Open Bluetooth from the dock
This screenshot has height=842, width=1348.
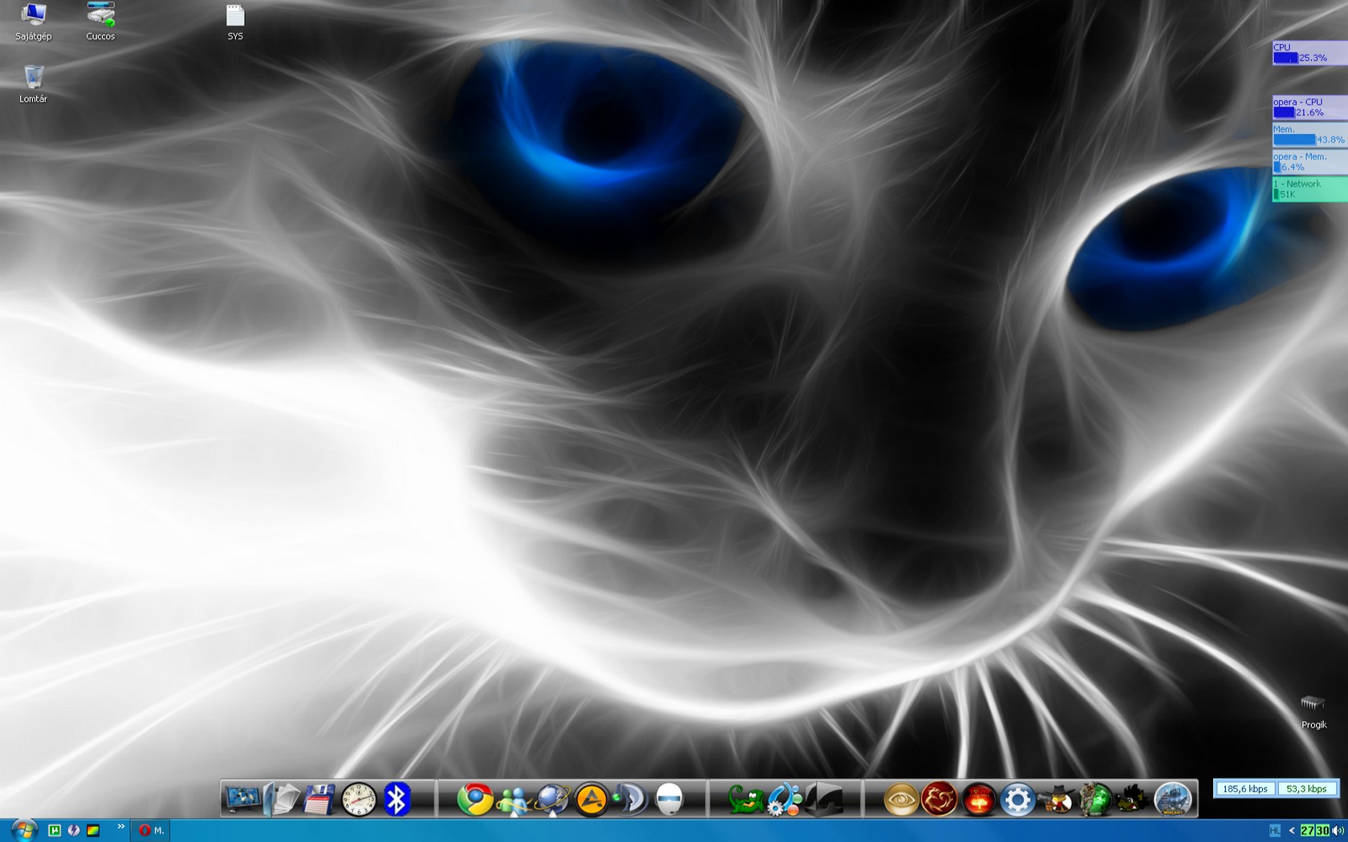coord(397,799)
